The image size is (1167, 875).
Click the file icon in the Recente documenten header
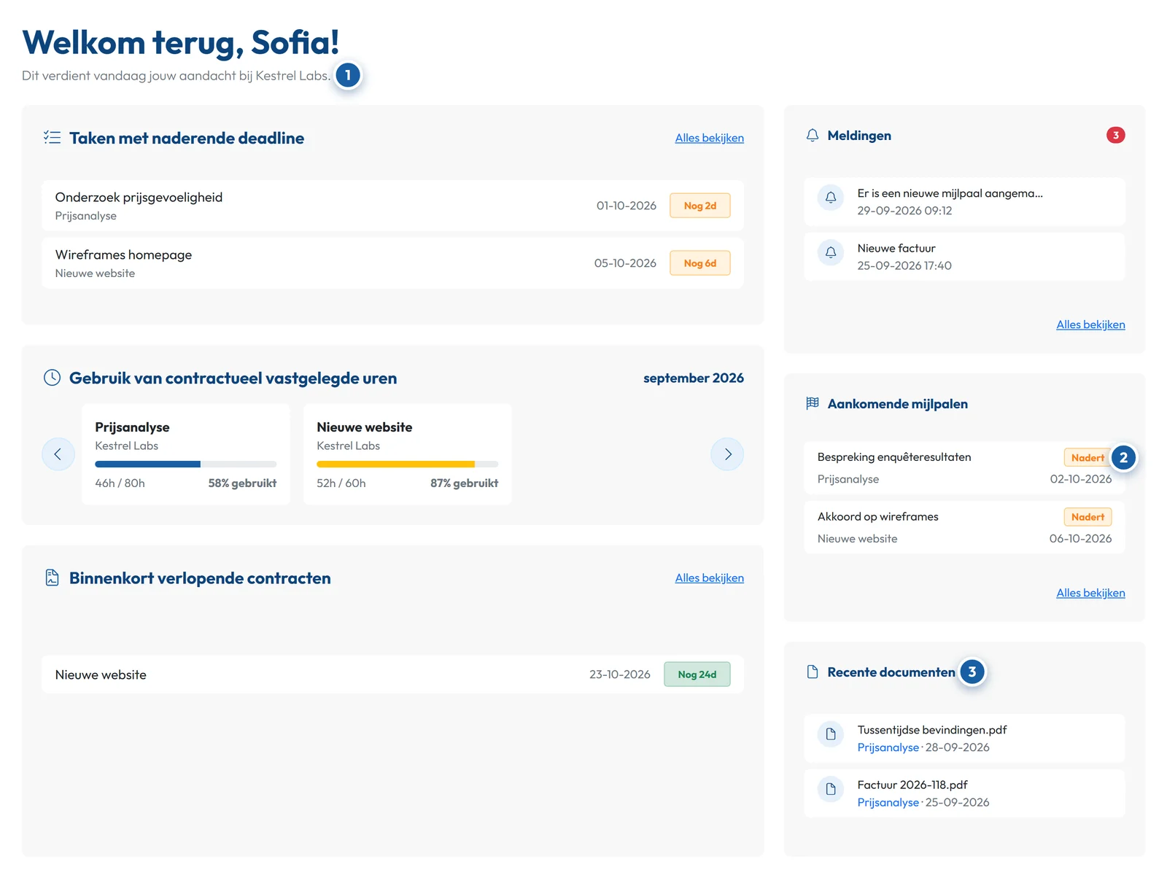coord(813,672)
